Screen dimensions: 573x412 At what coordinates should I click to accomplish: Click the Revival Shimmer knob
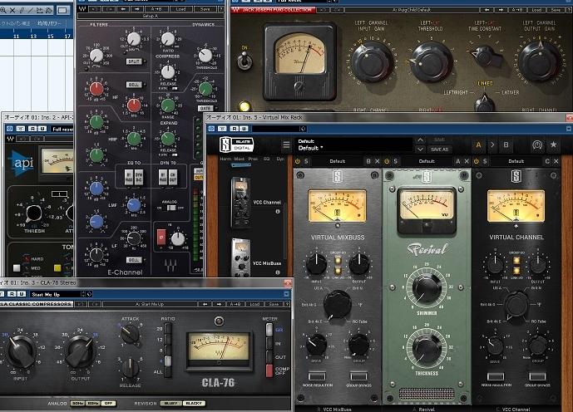pyautogui.click(x=426, y=288)
